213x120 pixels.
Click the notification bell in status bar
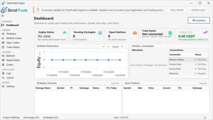pos(205,117)
